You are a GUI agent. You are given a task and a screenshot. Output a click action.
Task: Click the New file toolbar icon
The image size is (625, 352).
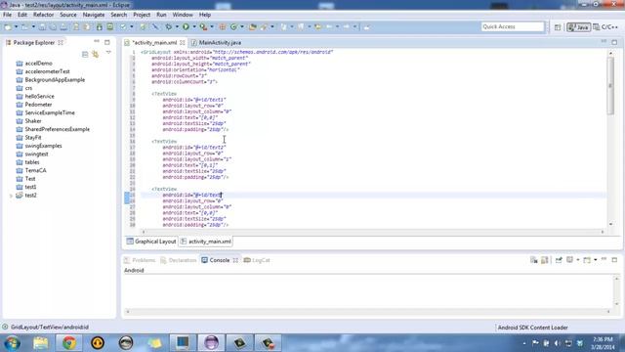click(x=8, y=26)
